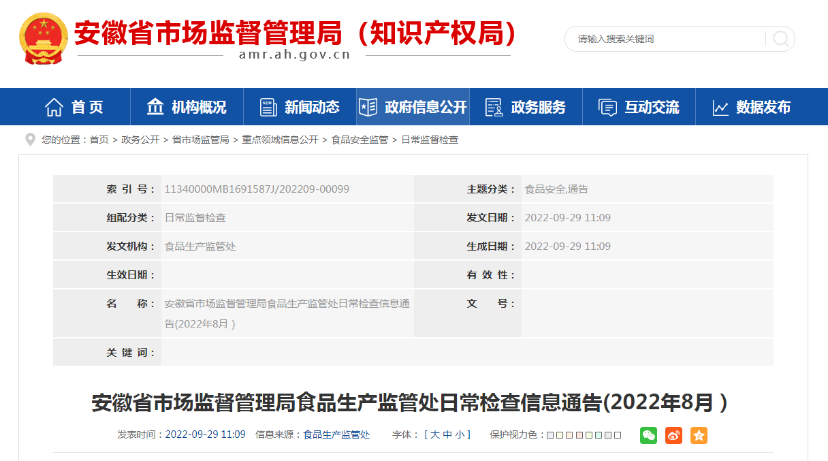Open the 新闻动态 navigation tab
Viewport: 828px width, 461px height.
point(300,107)
